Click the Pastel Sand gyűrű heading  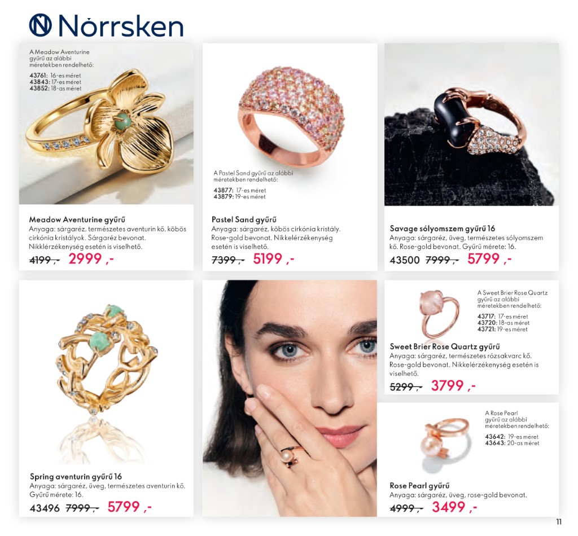[244, 219]
